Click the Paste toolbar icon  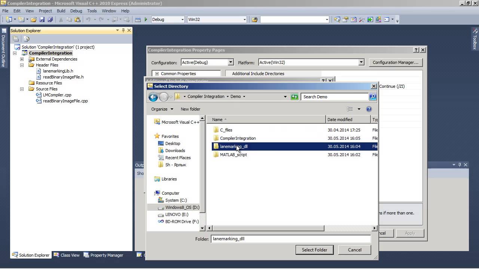[x=77, y=19]
